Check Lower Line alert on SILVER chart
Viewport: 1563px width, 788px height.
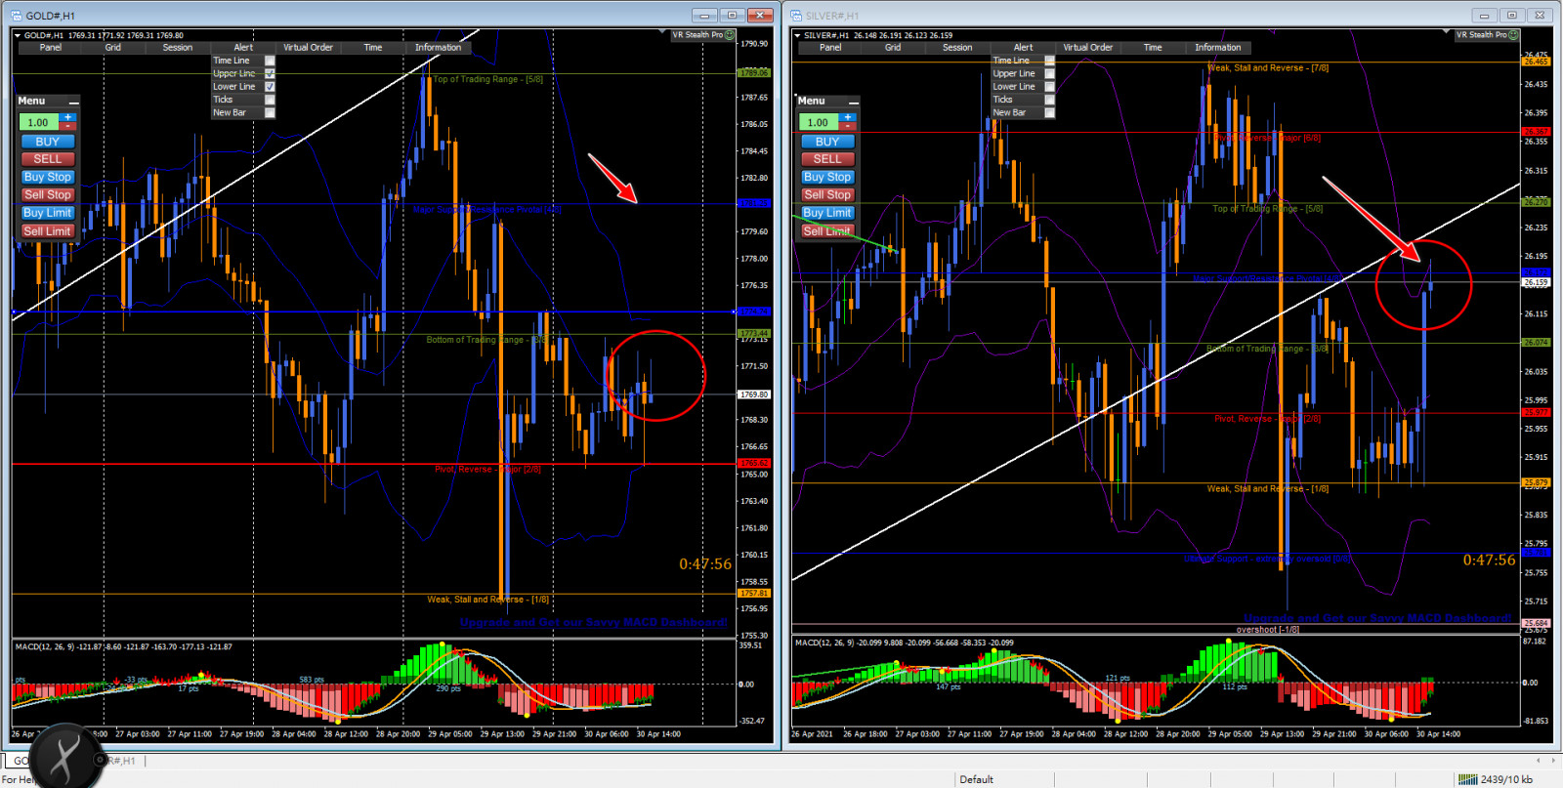click(1049, 87)
